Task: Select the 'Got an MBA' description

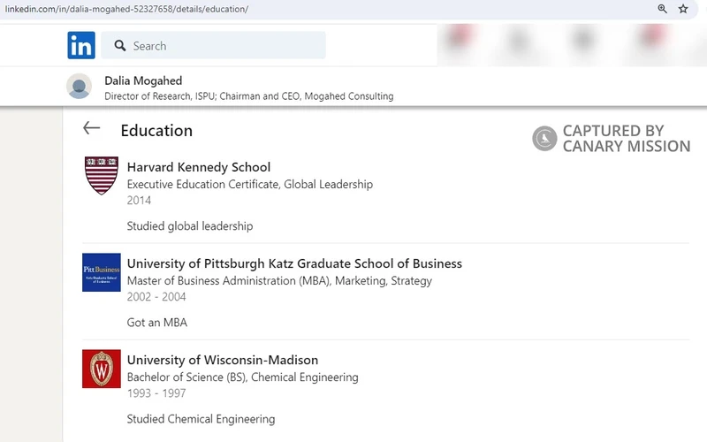Action: click(x=157, y=323)
